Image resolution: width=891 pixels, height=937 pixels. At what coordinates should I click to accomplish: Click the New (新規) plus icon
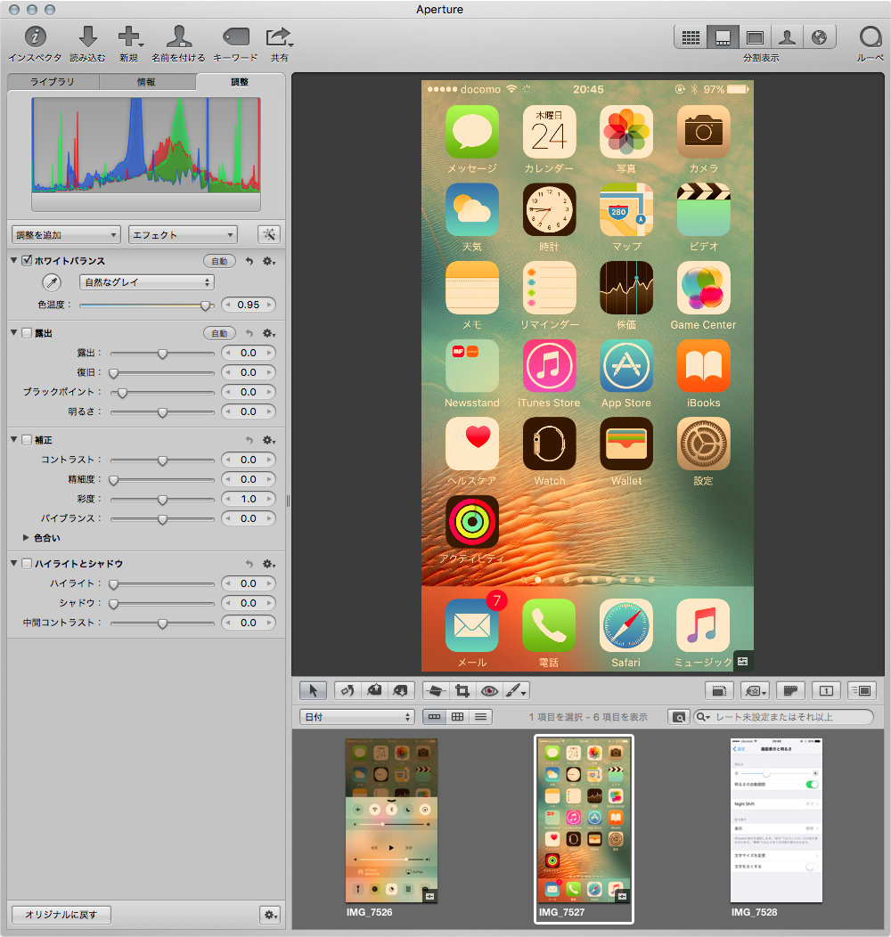pos(129,37)
